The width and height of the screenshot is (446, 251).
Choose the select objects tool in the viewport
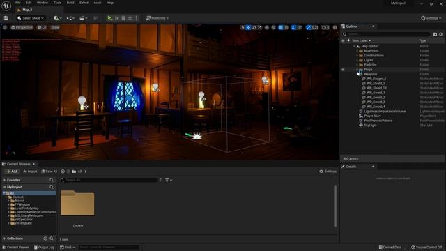243,28
